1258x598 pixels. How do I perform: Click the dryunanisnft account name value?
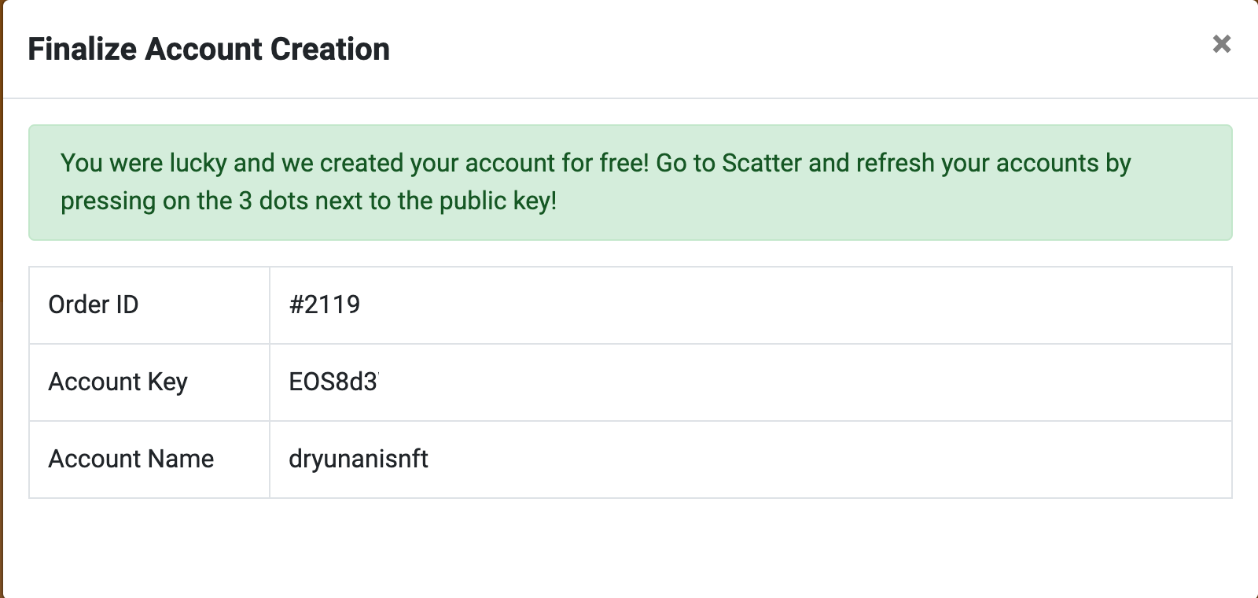(358, 459)
